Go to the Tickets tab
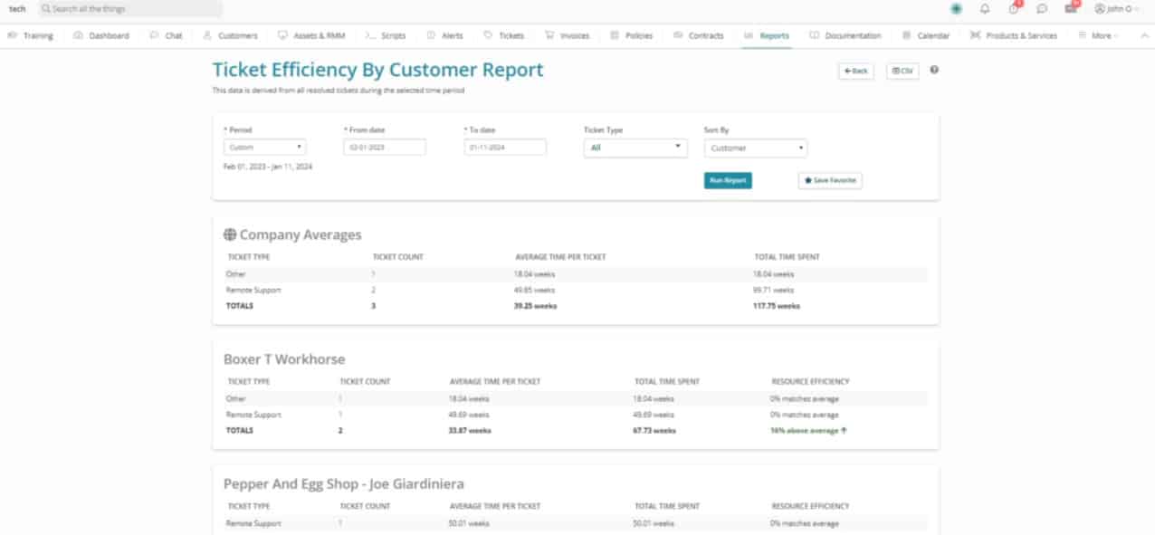The width and height of the screenshot is (1155, 535). pyautogui.click(x=504, y=36)
